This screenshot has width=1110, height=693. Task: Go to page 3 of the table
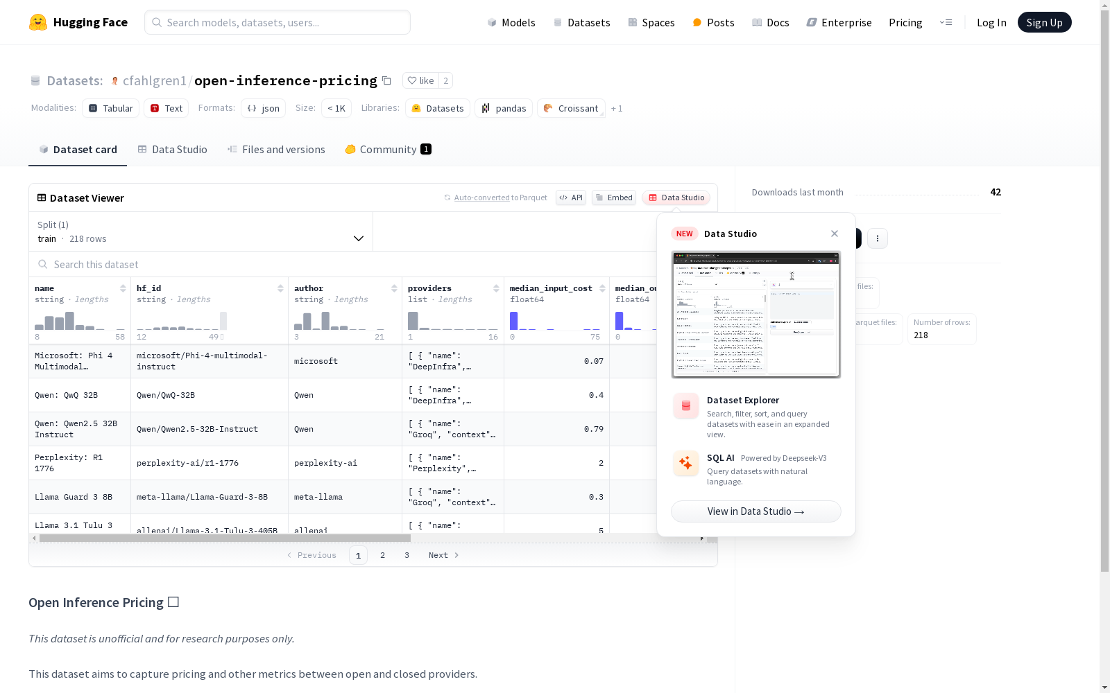point(407,555)
